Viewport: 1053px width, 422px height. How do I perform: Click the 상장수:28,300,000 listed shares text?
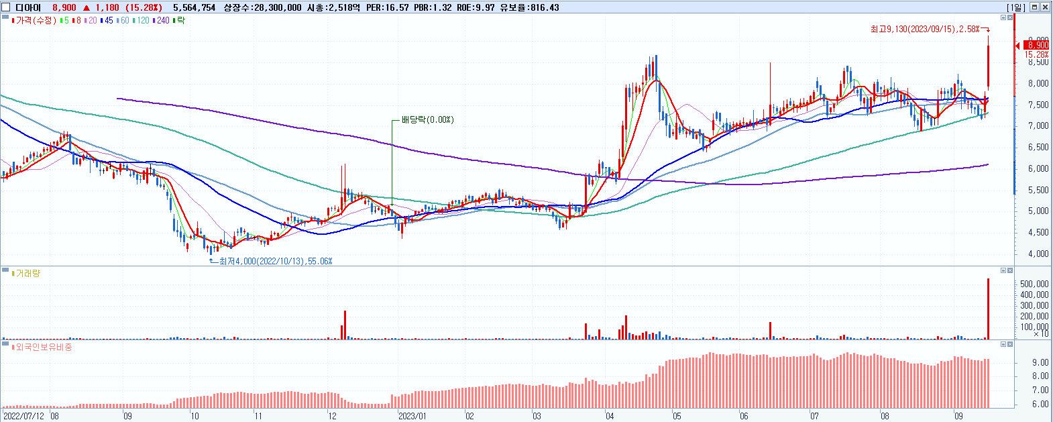[262, 7]
